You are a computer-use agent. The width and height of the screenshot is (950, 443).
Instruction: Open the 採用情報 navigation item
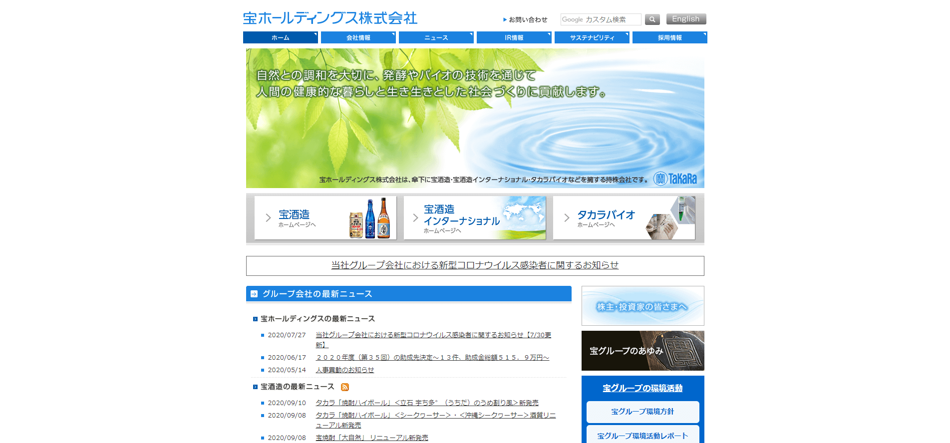pyautogui.click(x=669, y=38)
